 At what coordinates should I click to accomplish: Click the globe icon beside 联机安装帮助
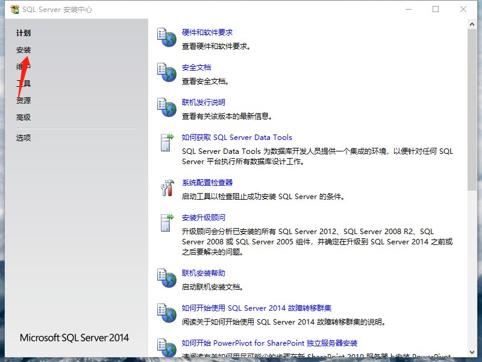(x=167, y=278)
